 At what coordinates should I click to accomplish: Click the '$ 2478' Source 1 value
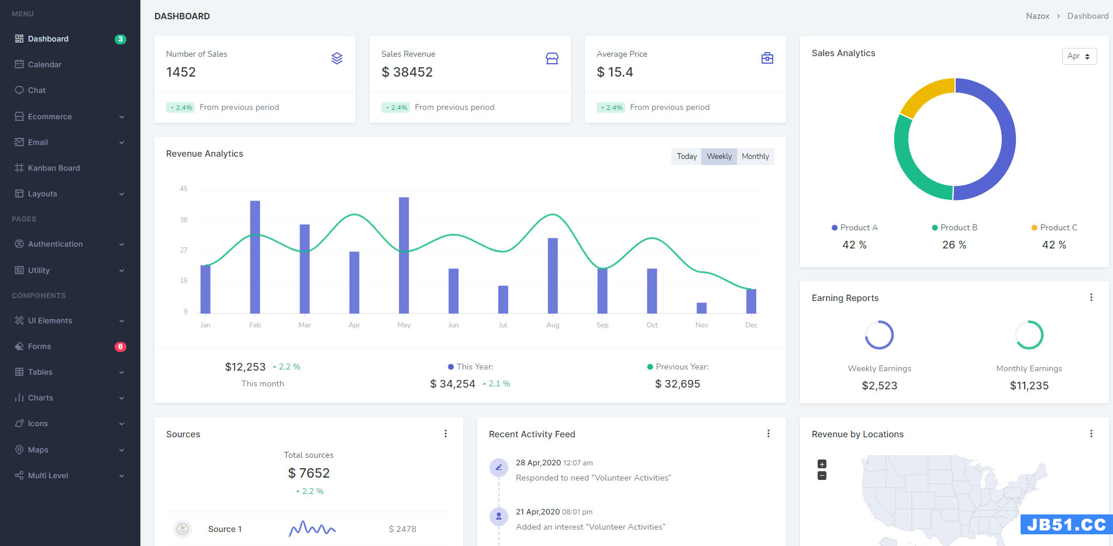click(402, 529)
